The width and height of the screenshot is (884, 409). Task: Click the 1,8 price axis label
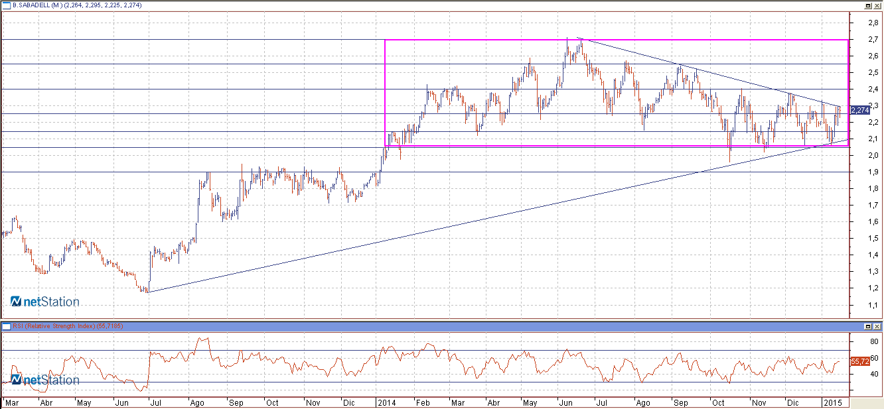874,188
